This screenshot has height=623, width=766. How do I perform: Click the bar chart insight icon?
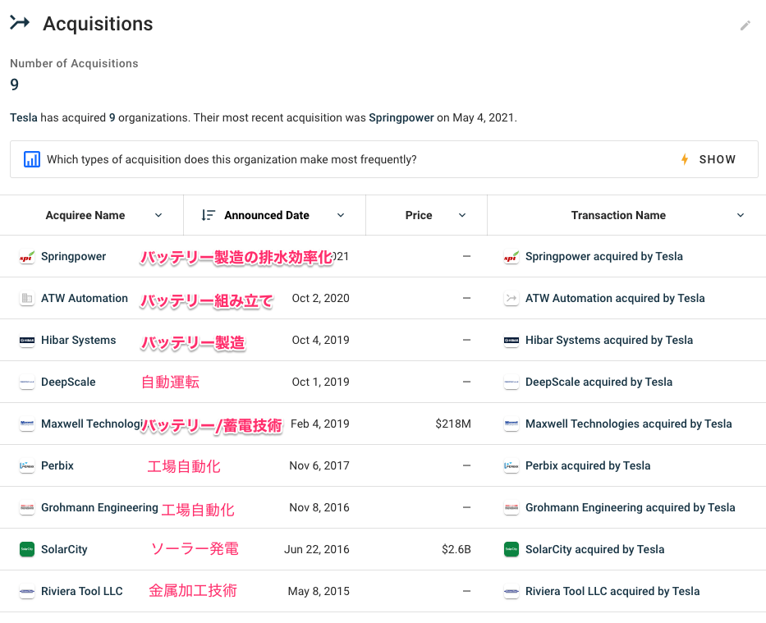(31, 159)
